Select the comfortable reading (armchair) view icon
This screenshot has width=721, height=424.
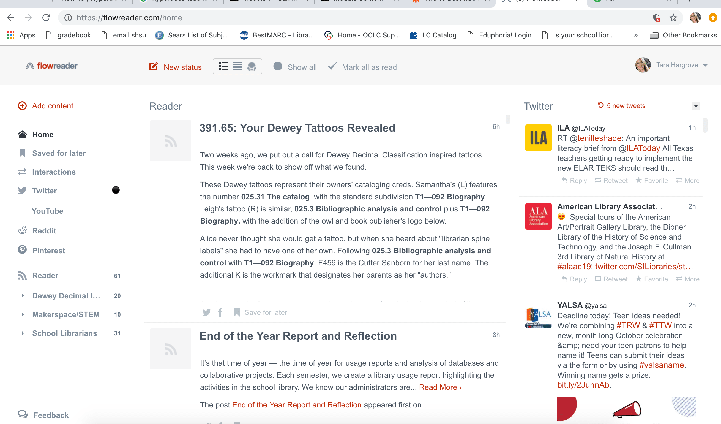pyautogui.click(x=252, y=66)
